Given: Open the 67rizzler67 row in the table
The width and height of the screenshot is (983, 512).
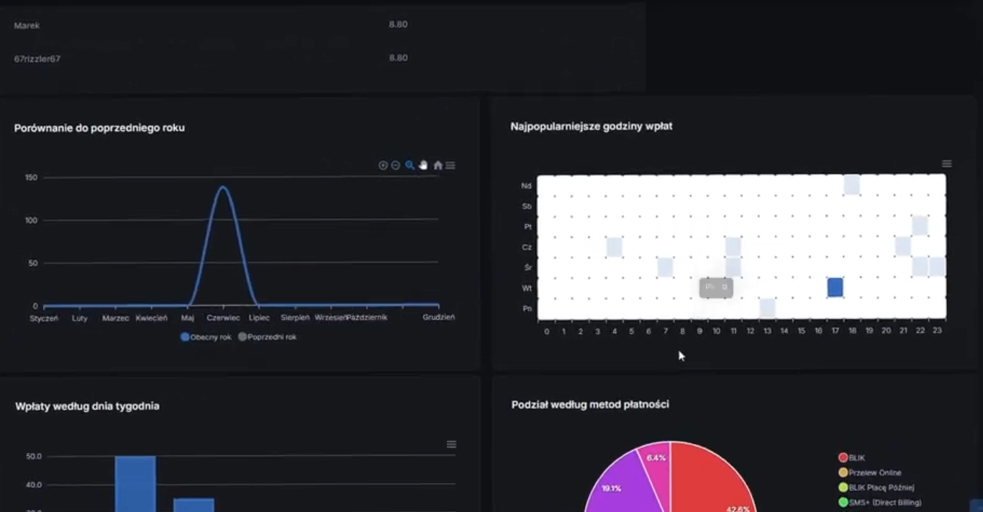Looking at the screenshot, I should tap(322, 58).
